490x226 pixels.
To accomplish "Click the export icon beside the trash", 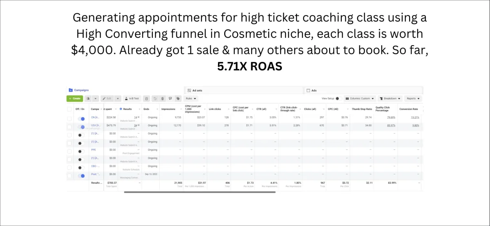I will pos(170,99).
